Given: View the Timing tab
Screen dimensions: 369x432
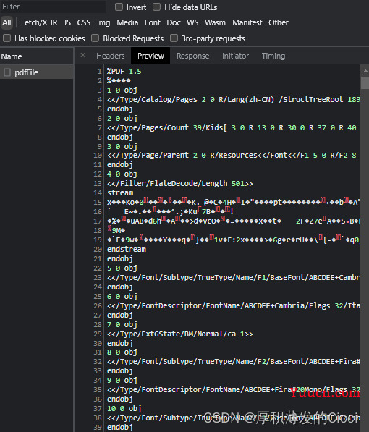Looking at the screenshot, I should click(x=273, y=56).
